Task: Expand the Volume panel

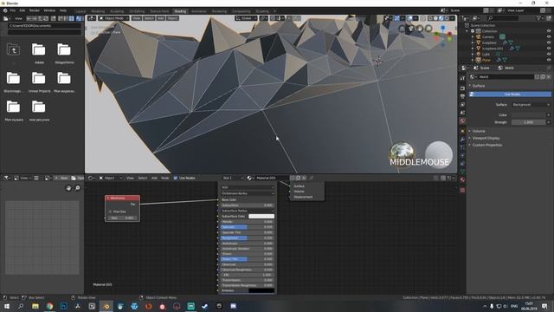Action: click(479, 131)
